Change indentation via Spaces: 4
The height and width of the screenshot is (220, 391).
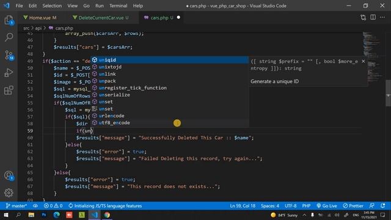tap(270, 206)
